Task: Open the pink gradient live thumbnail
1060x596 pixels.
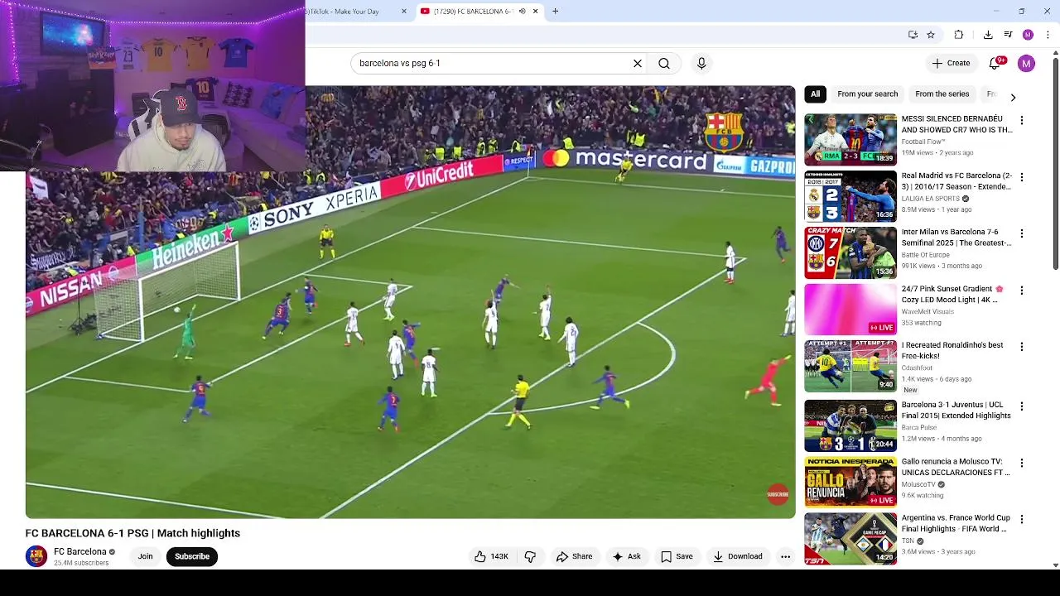Action: [x=850, y=310]
